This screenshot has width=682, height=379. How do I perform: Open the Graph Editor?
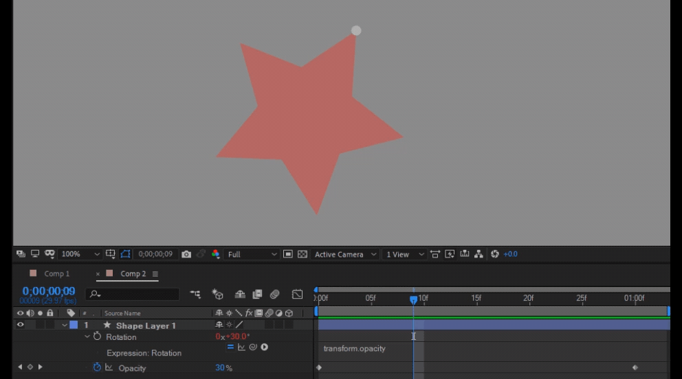[x=297, y=295]
